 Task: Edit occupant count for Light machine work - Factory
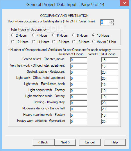click(x=78, y=97)
